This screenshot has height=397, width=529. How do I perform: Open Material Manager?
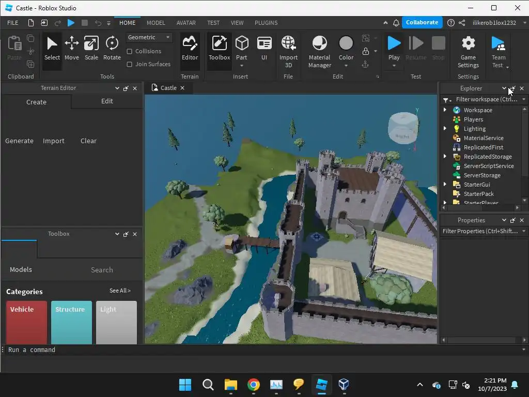(319, 52)
